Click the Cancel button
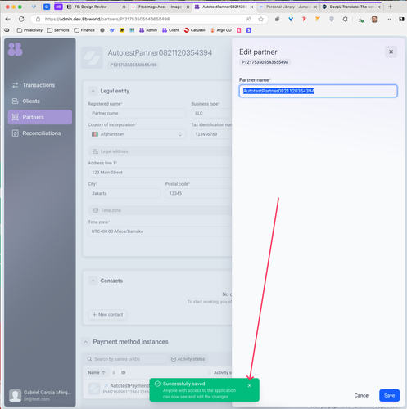This screenshot has height=409, width=407. 362,395
